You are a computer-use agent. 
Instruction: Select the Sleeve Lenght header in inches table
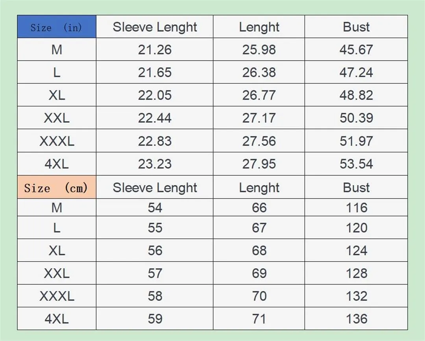155,26
